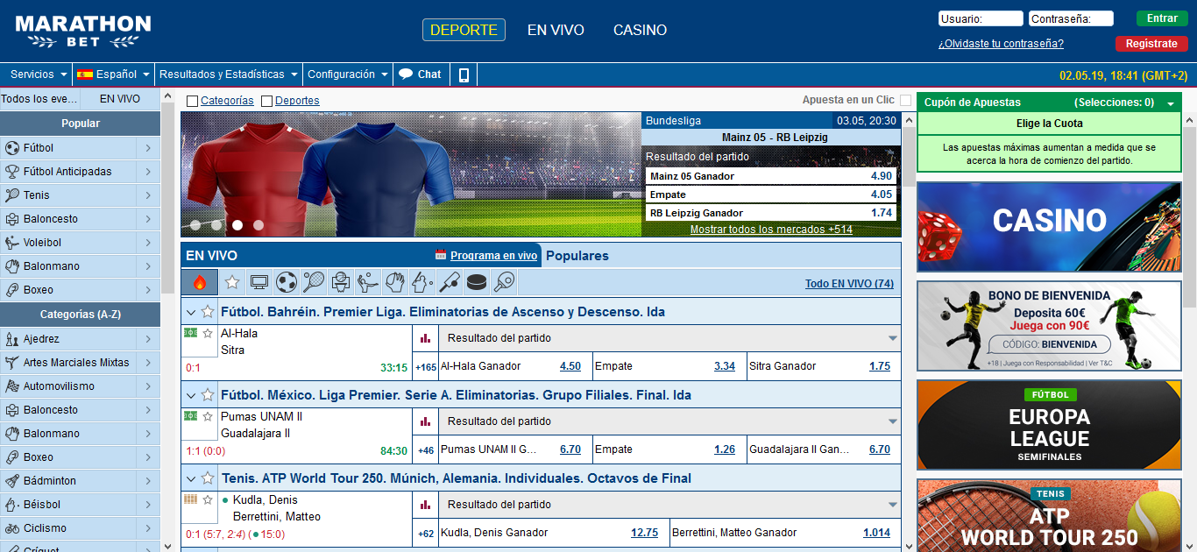
Task: Enable the Categorías checkbox
Action: (191, 101)
